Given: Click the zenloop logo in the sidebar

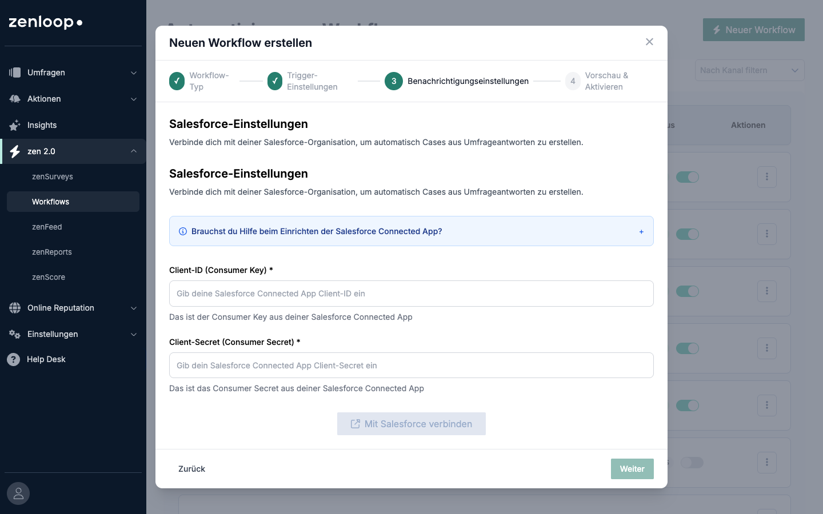Looking at the screenshot, I should (46, 22).
